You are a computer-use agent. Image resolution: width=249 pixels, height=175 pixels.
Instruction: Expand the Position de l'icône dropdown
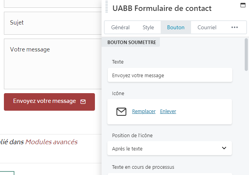(x=170, y=148)
